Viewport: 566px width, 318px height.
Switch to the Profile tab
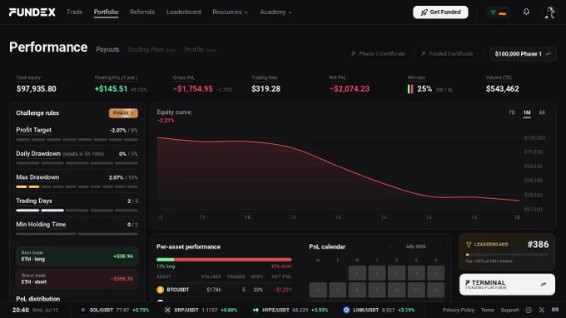click(194, 49)
